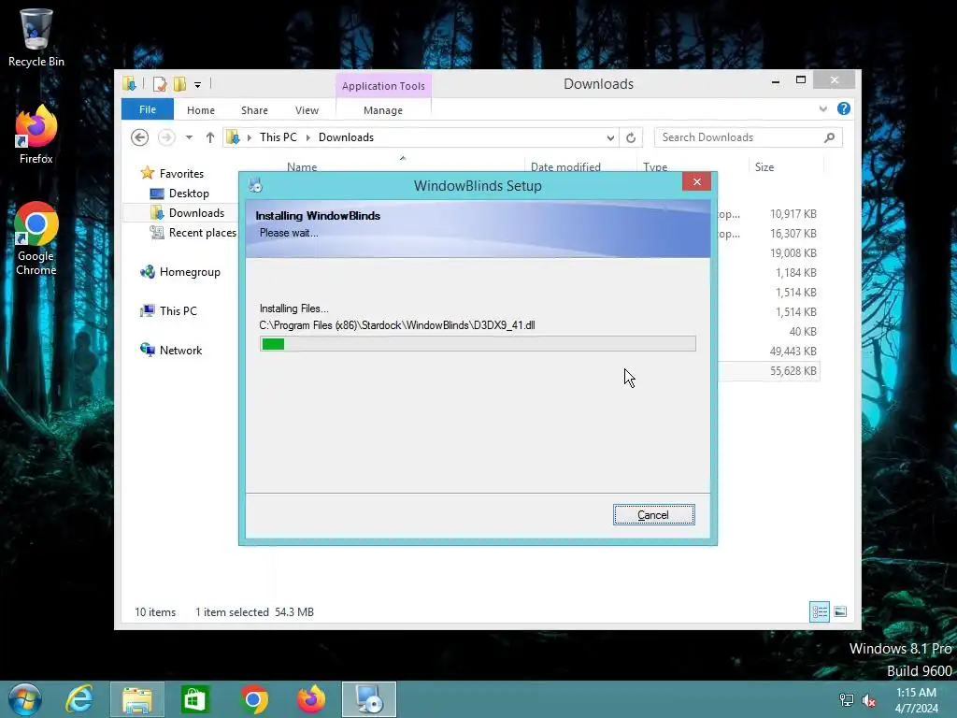Select the Google Chrome desktop shortcut
This screenshot has width=957, height=718.
click(x=36, y=239)
